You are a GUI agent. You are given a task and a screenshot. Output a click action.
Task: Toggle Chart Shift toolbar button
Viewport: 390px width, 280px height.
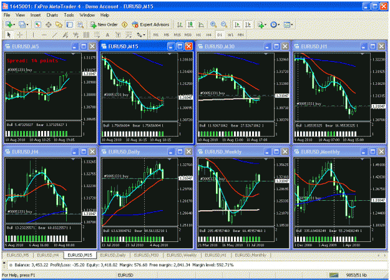pos(248,24)
